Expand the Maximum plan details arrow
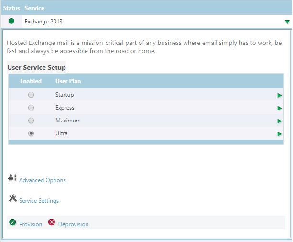Image resolution: width=293 pixels, height=242 pixels. click(x=279, y=121)
